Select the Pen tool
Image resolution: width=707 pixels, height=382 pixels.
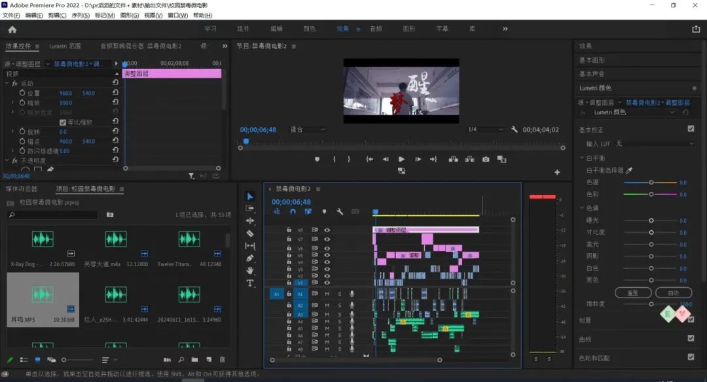(250, 258)
